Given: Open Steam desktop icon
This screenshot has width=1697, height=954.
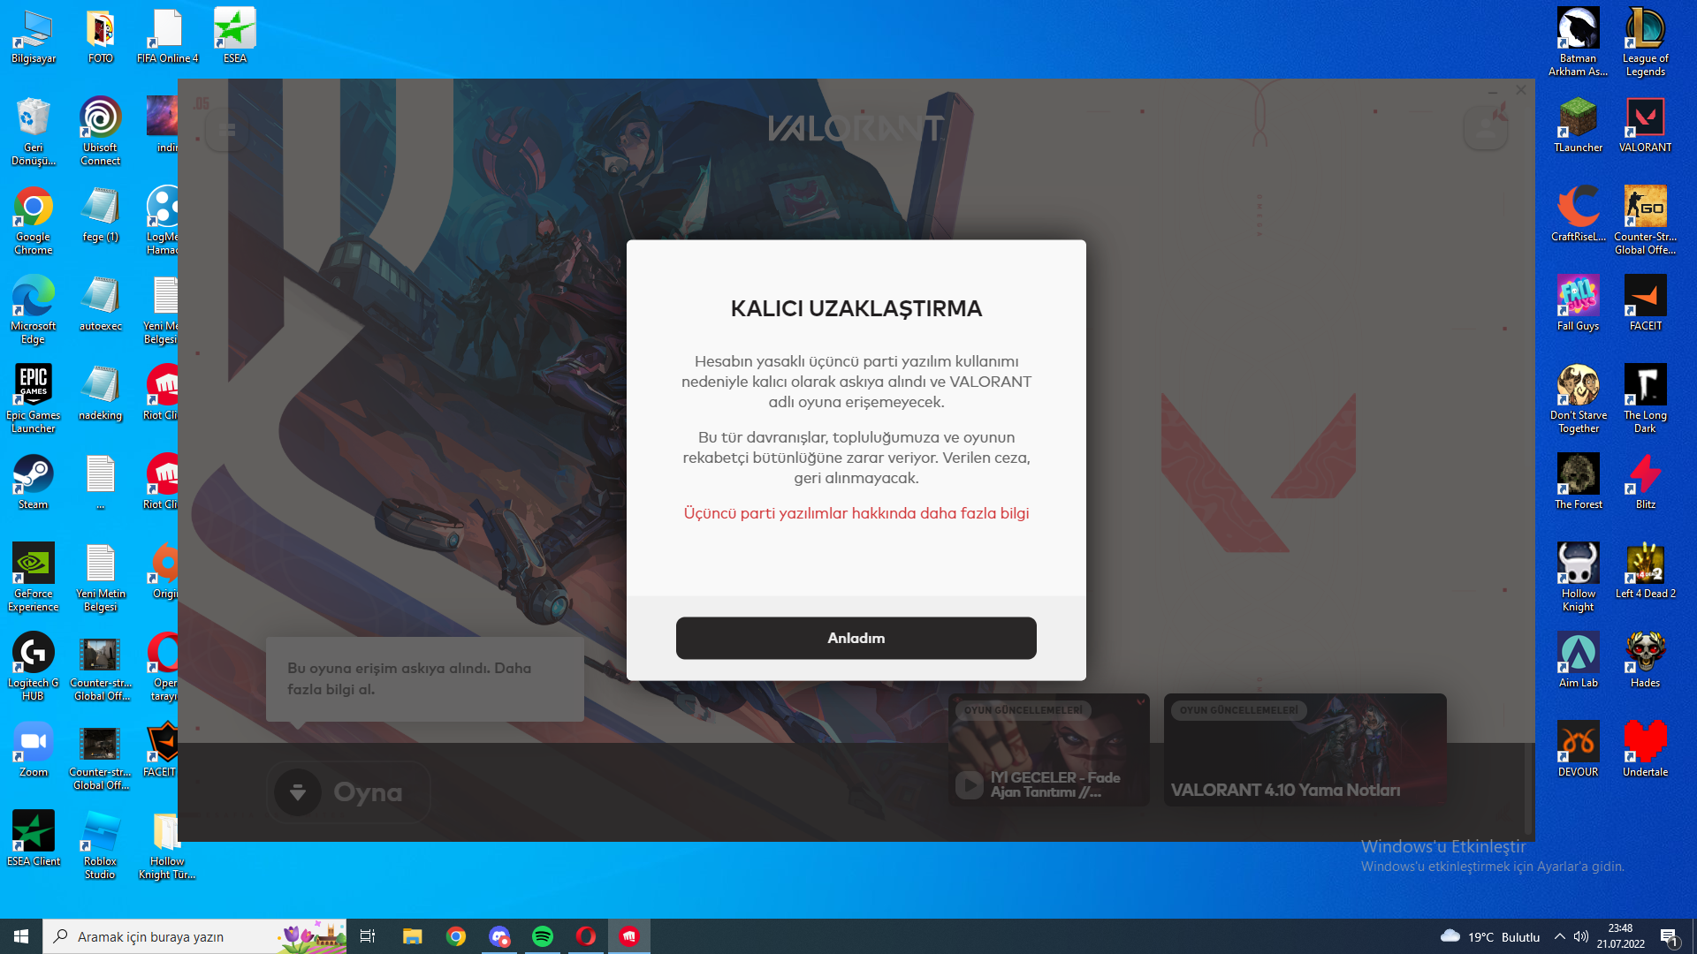Looking at the screenshot, I should pyautogui.click(x=34, y=475).
